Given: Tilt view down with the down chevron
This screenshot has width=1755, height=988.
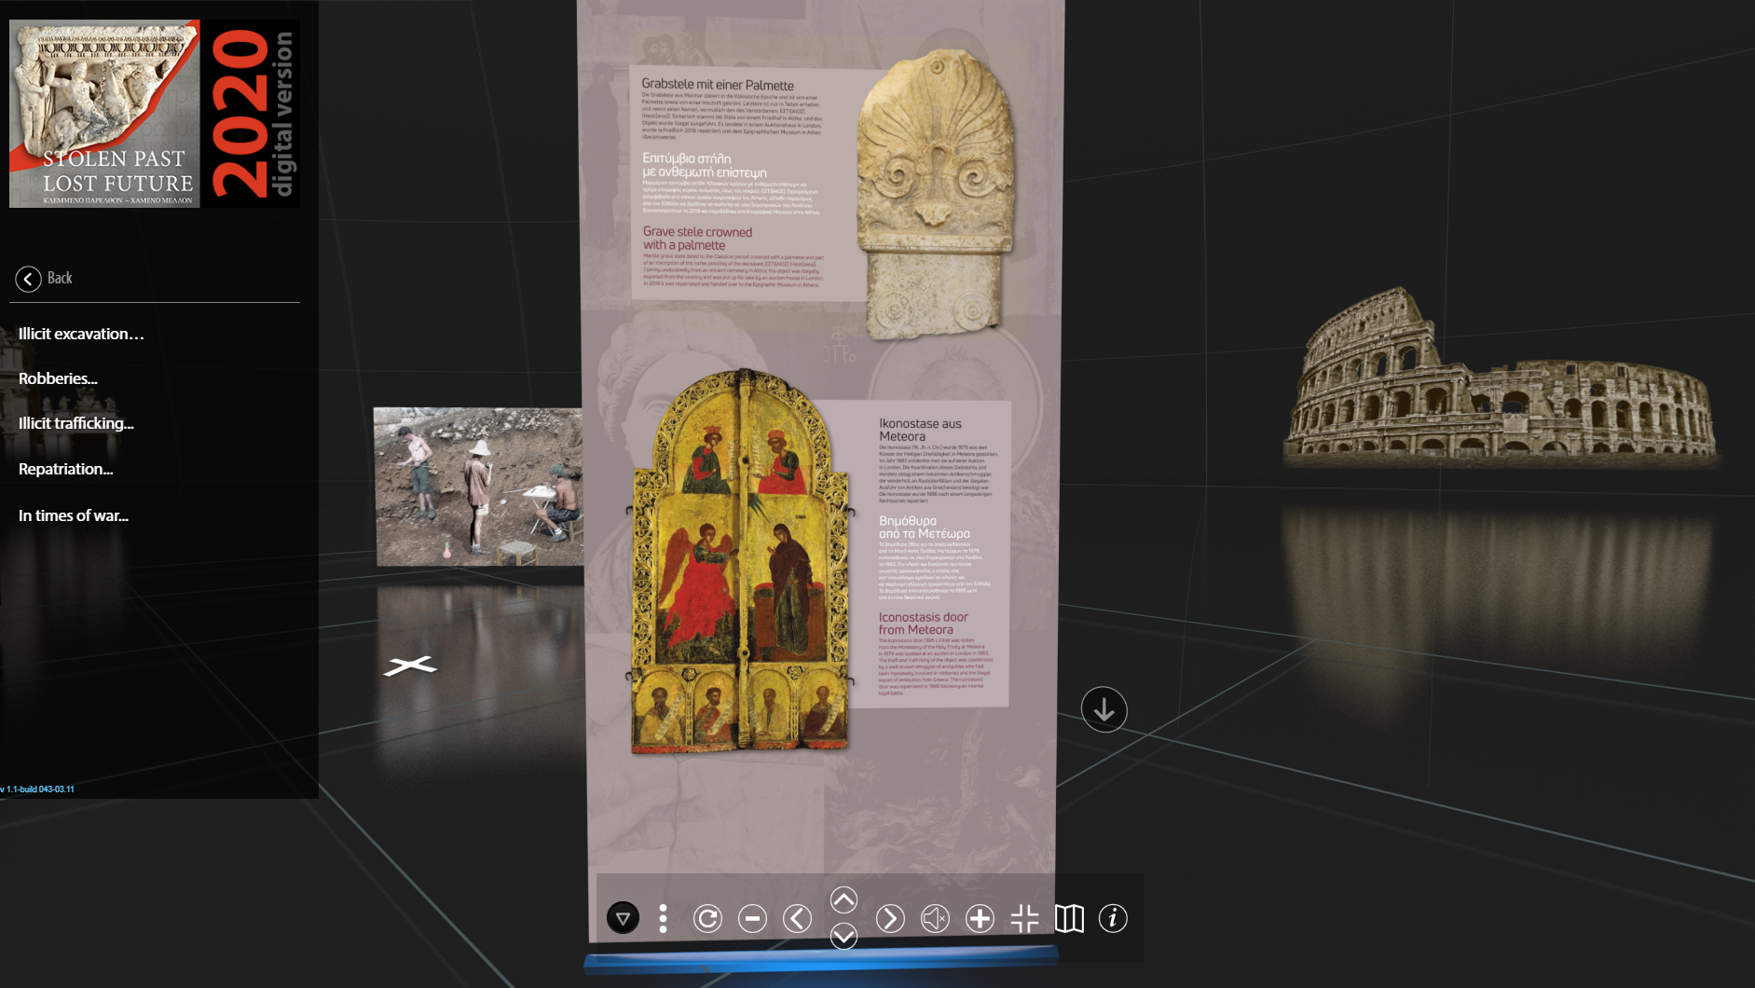Looking at the screenshot, I should 843,936.
